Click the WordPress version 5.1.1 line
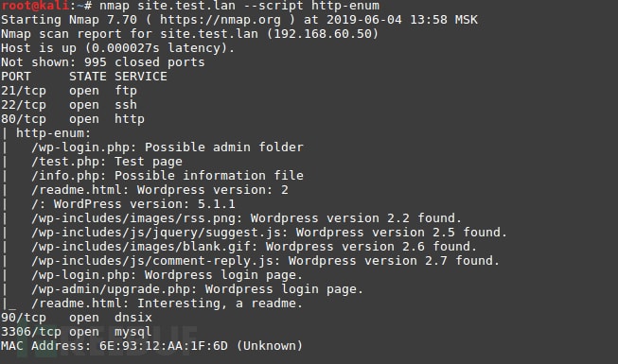The width and height of the screenshot is (618, 364). pos(133,204)
